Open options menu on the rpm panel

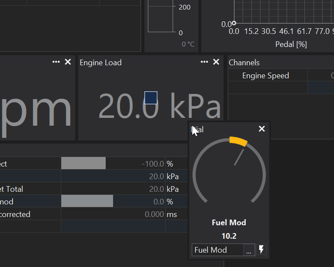click(56, 62)
